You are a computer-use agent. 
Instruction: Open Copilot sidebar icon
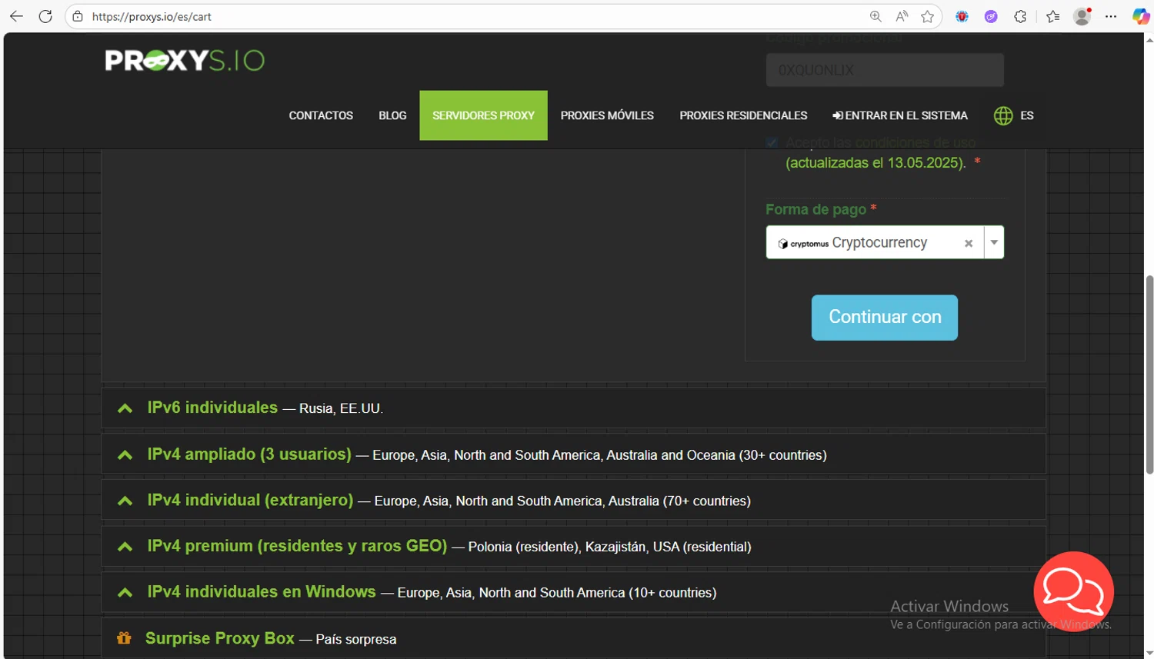point(1140,16)
